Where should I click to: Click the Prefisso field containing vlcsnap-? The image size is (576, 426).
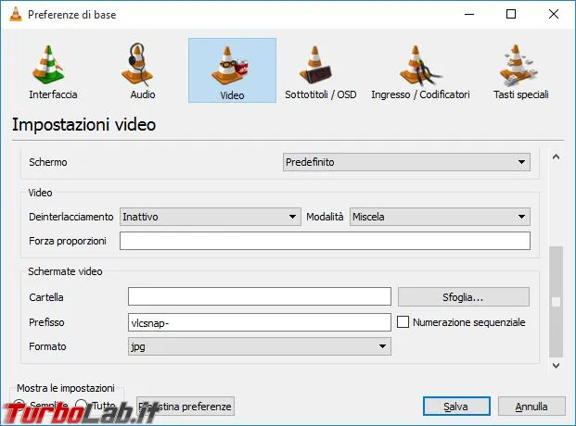coord(260,322)
